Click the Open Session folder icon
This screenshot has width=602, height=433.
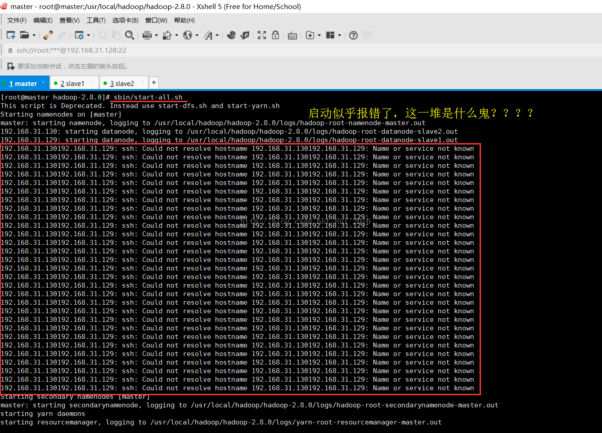pos(25,35)
